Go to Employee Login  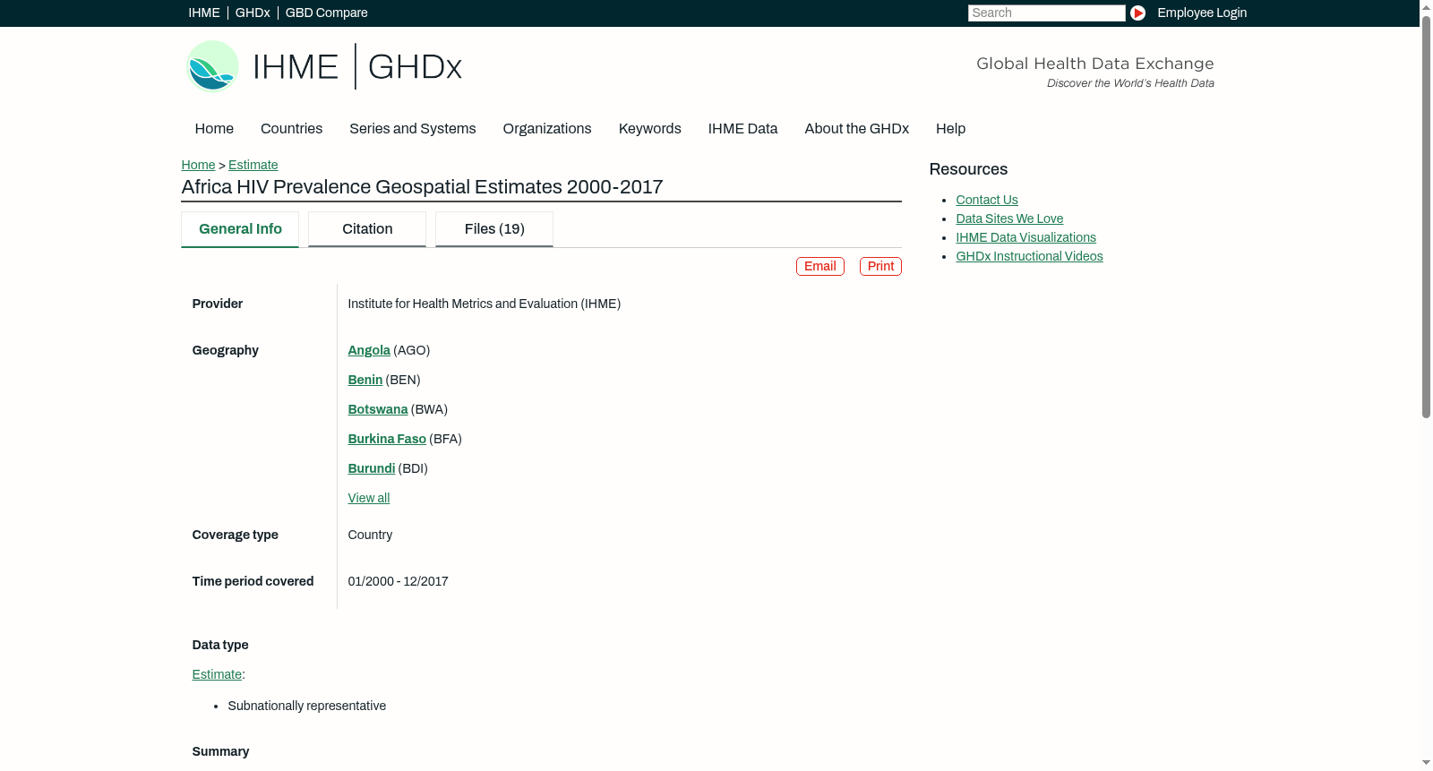1202,13
